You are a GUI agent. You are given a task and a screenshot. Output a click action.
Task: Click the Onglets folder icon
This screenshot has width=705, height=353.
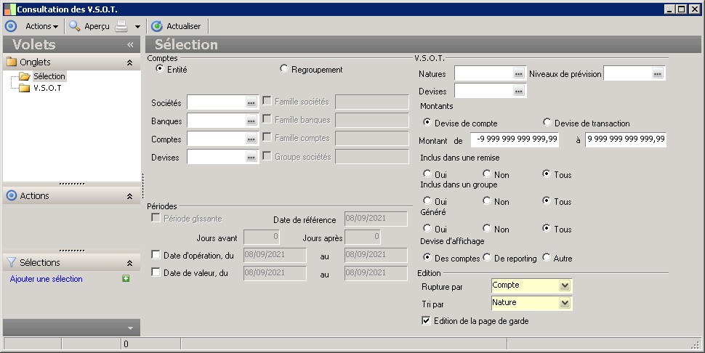point(11,62)
